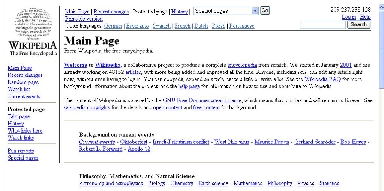Open History in top bar

tap(179, 12)
